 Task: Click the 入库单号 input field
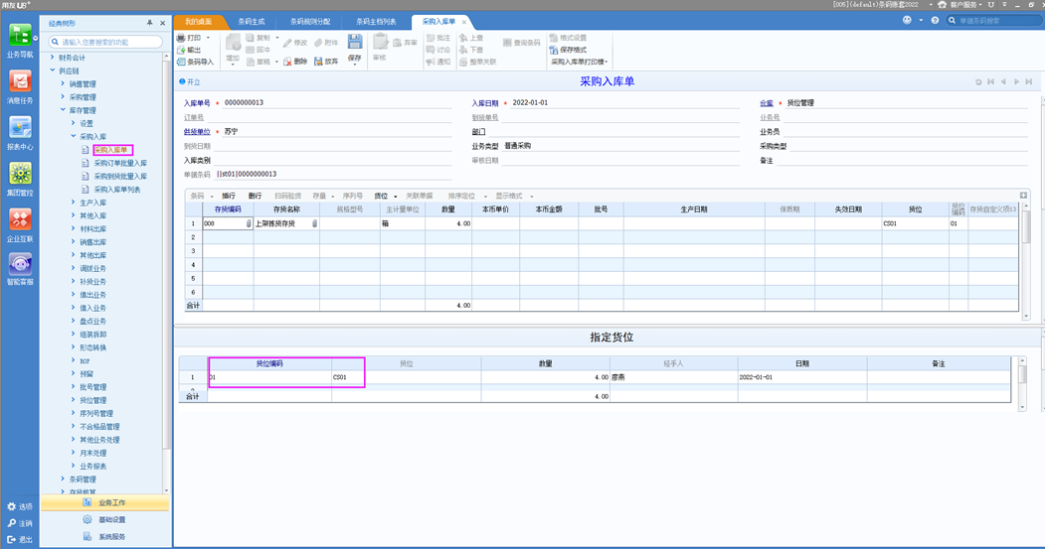click(x=336, y=103)
